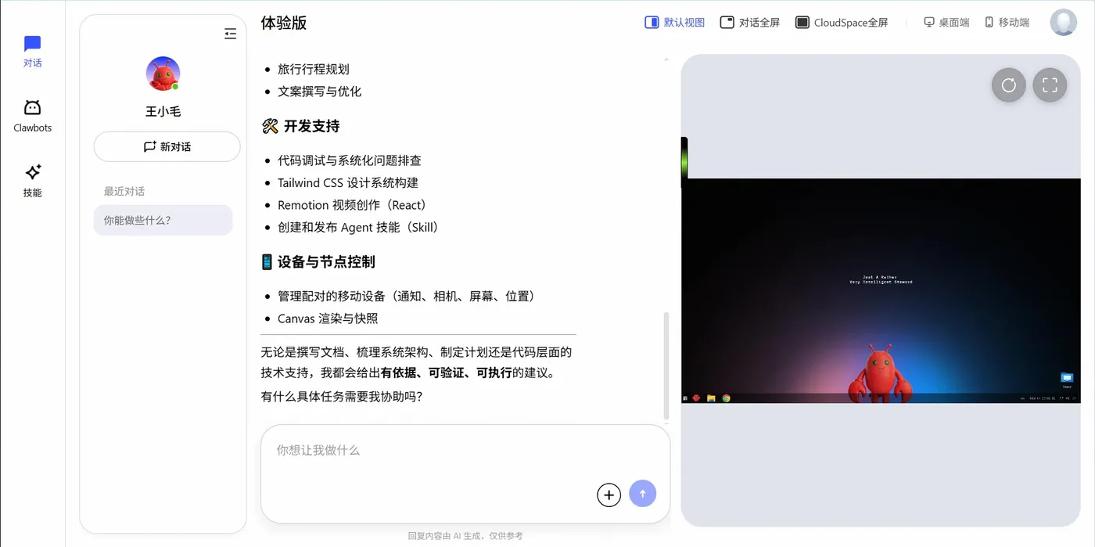Click Chrome icon in remote taskbar
The image size is (1095, 547).
pyautogui.click(x=726, y=398)
